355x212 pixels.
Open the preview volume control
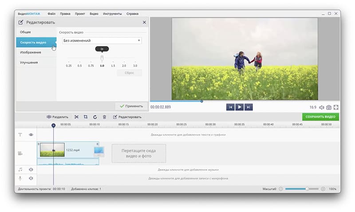point(321,107)
